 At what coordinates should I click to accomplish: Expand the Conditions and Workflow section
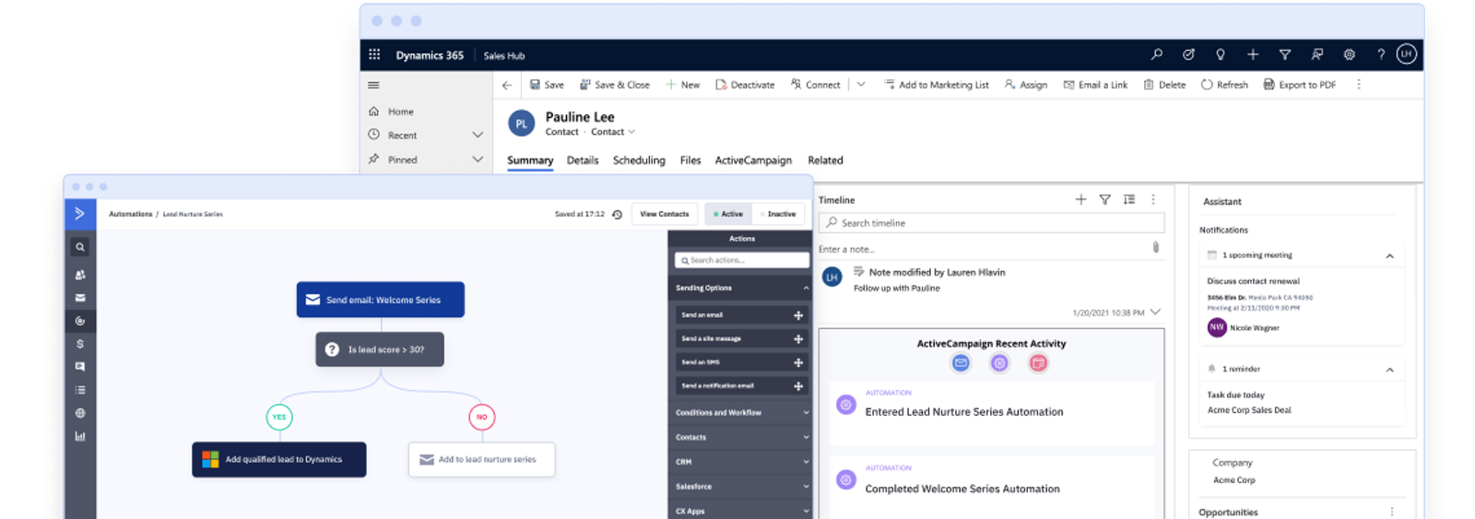coord(740,413)
